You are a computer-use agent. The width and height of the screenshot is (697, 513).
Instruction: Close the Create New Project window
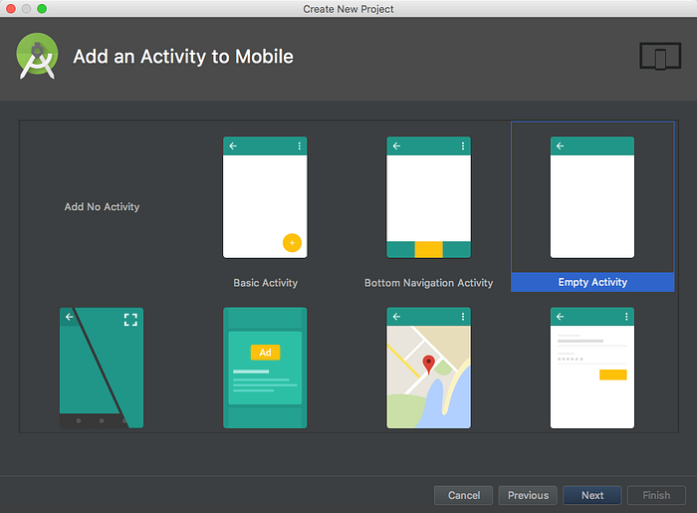pos(11,8)
